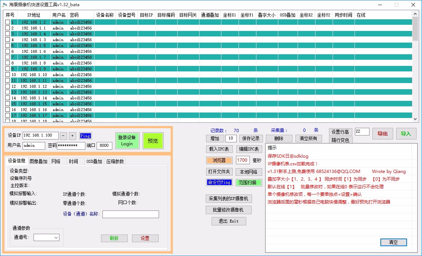The image size is (422, 256).
Task: Click the 打开文件夹 button
Action: [x=219, y=172]
